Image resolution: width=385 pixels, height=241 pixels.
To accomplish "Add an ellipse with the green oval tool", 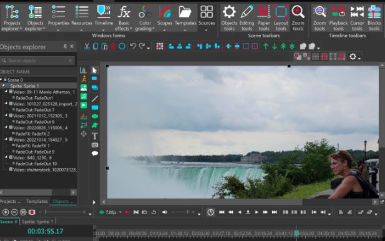I will (95, 116).
